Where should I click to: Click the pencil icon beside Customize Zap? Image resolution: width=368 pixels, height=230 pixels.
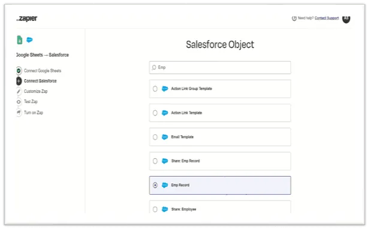(x=19, y=91)
